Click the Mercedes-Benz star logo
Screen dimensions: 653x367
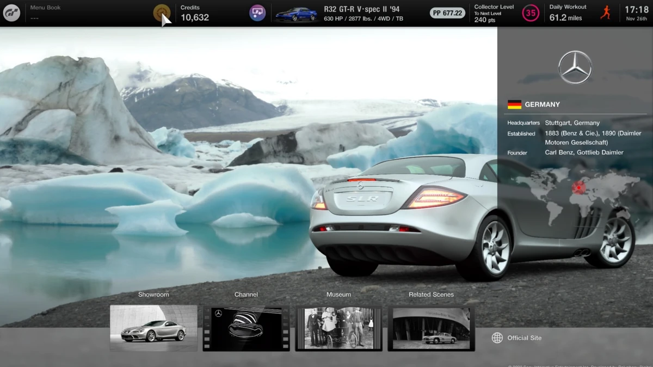coord(575,67)
